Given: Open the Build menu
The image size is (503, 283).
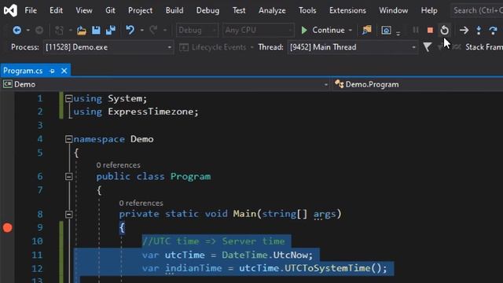Looking at the screenshot, I should coord(174,10).
